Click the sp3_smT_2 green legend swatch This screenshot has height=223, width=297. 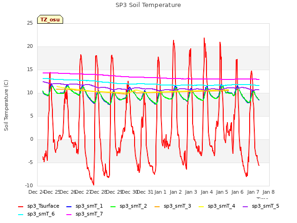pos(113,206)
